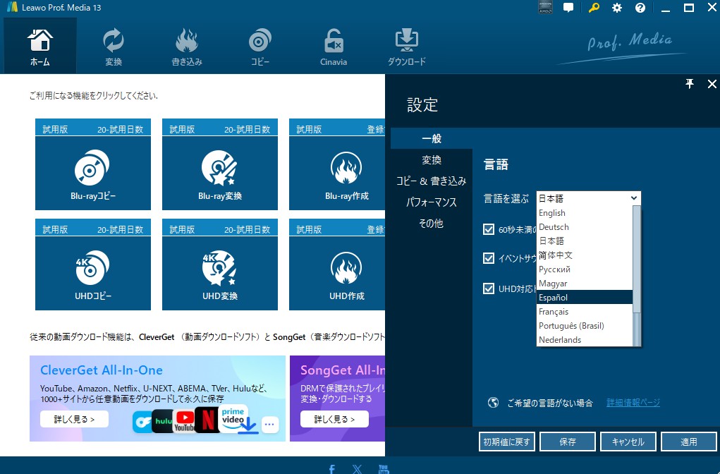
Task: Click the more (…) icon in CleverGet banner
Action: (x=269, y=425)
